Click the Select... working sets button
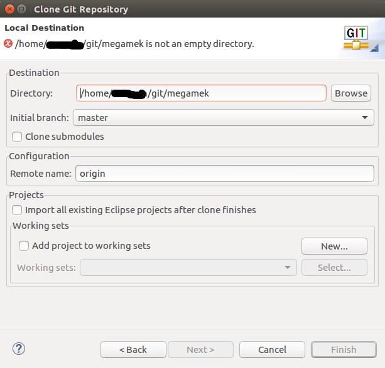 point(334,268)
